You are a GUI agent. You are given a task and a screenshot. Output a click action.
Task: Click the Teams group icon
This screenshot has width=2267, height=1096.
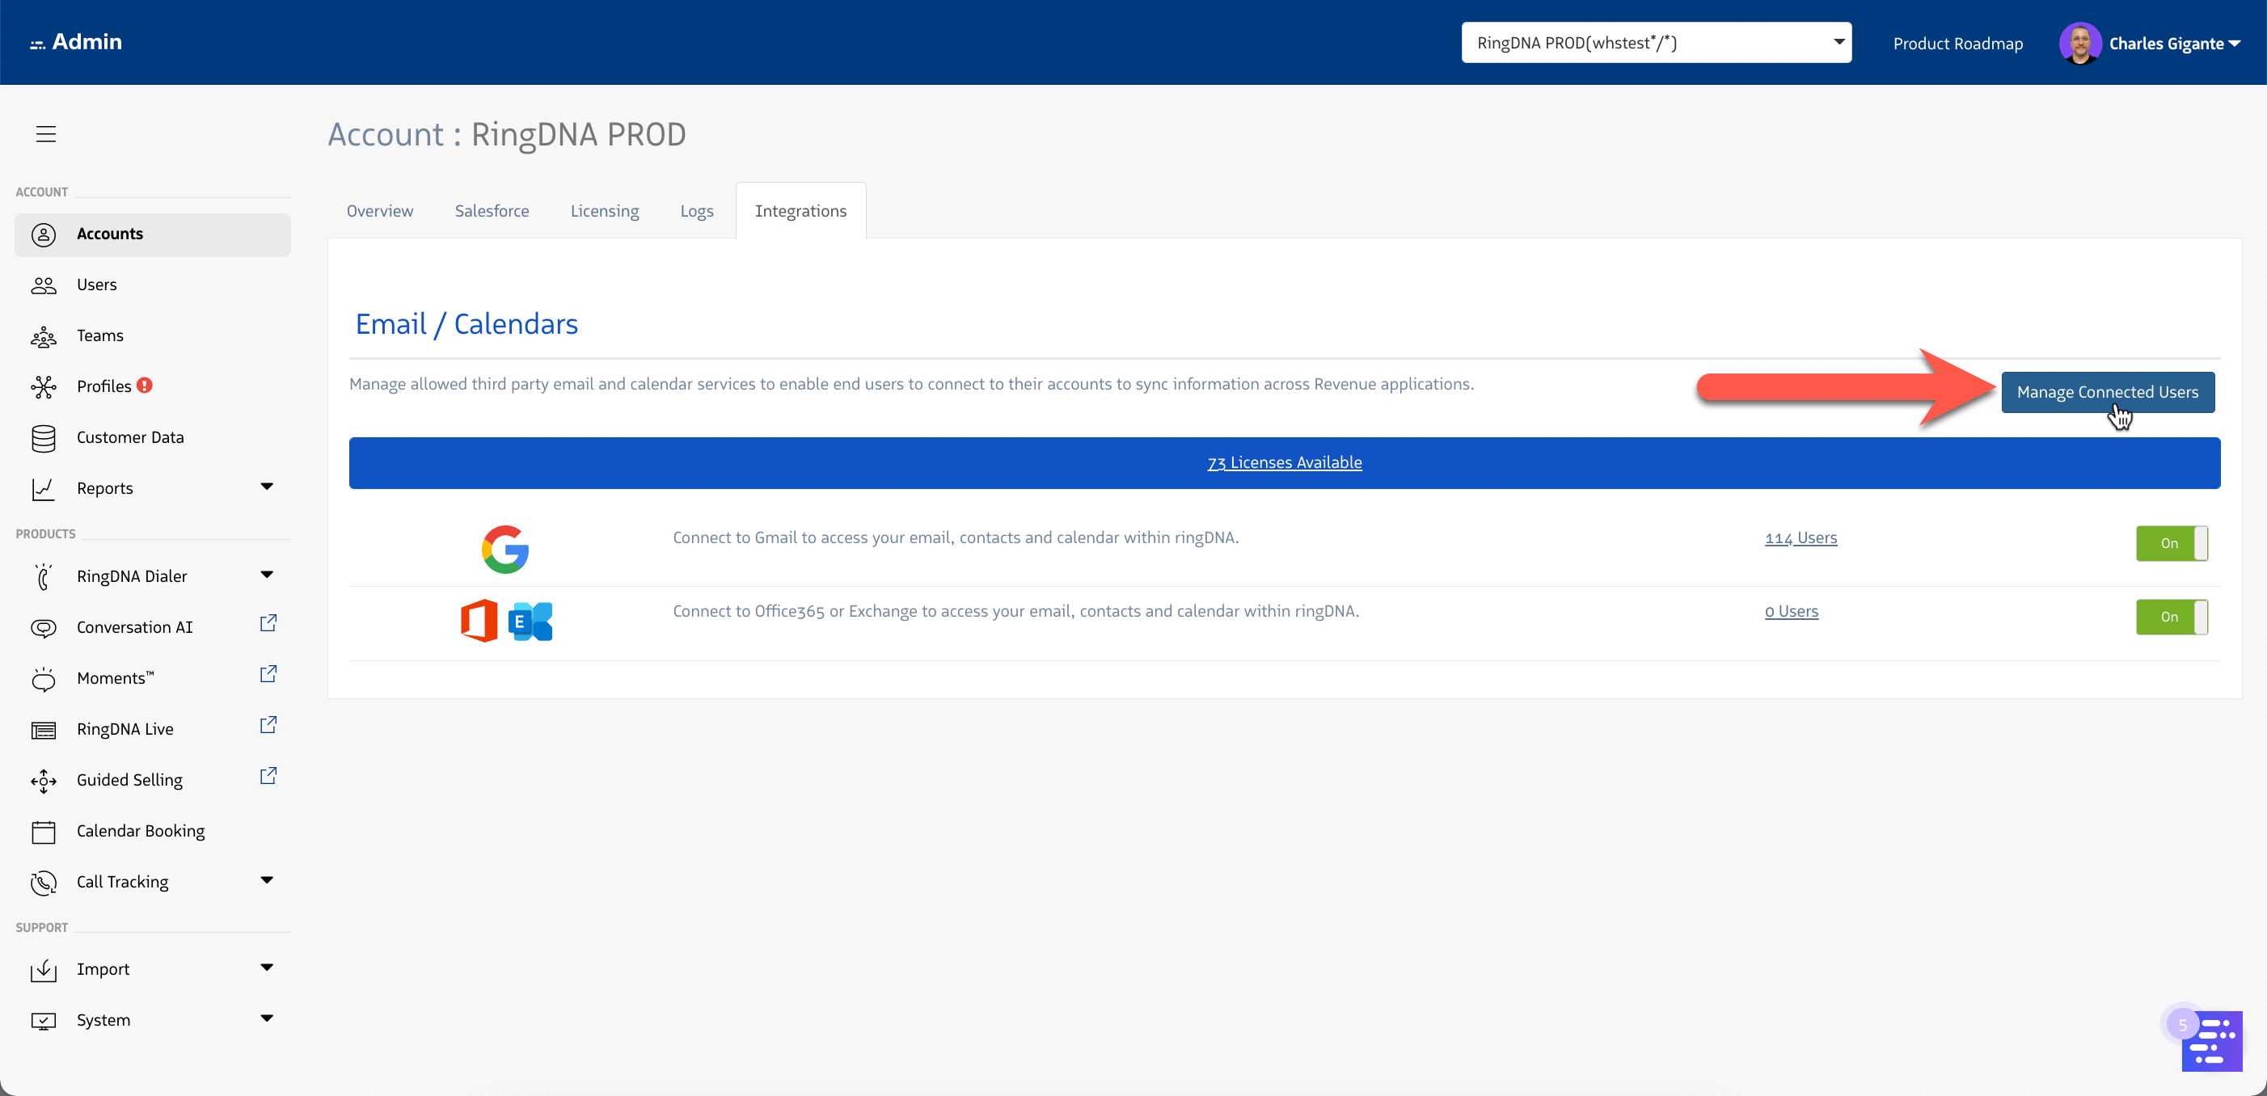tap(43, 336)
